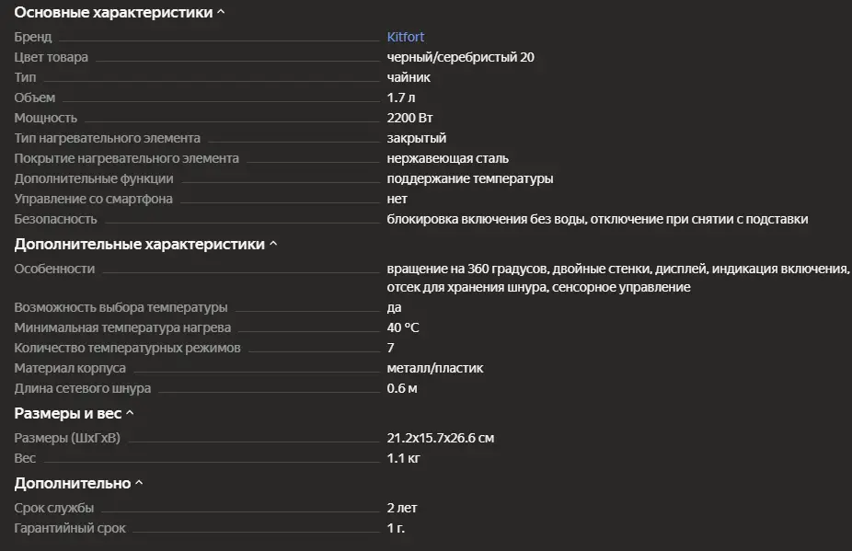Click the поддержание температуры function value
Viewport: 852px width, 551px height.
tap(470, 178)
